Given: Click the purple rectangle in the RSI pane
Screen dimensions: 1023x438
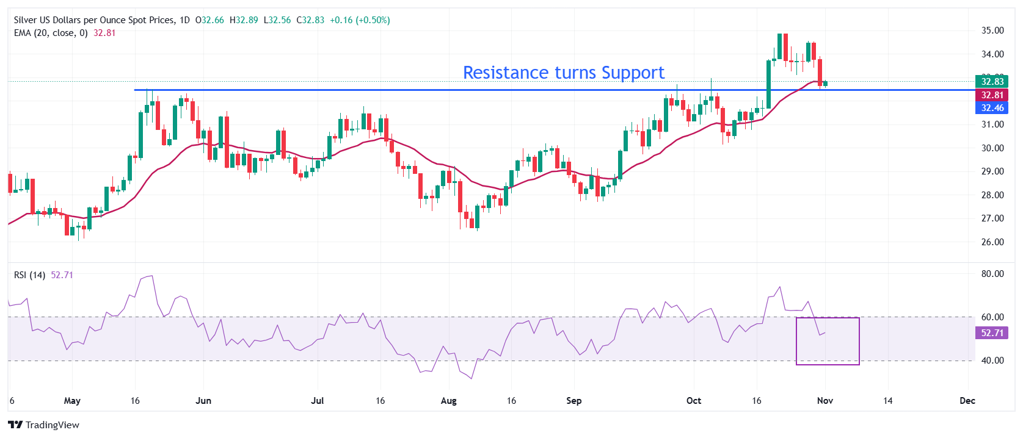Looking at the screenshot, I should tap(828, 341).
